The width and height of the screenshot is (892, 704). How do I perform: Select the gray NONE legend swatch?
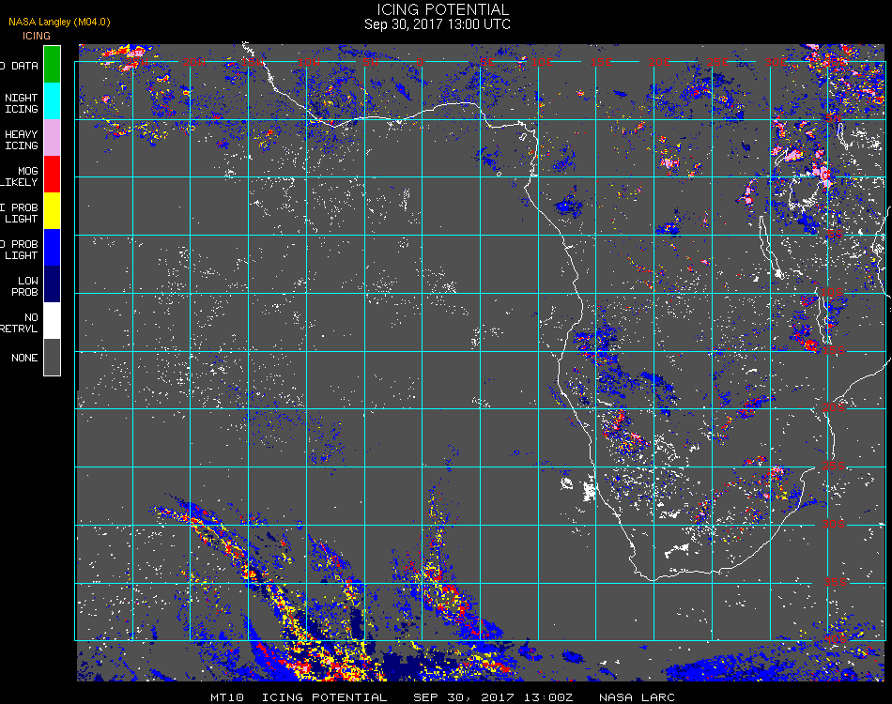pyautogui.click(x=53, y=357)
